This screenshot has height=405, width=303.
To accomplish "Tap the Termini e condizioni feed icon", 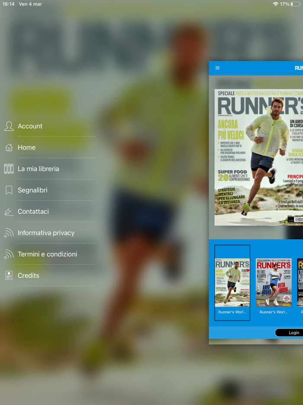I will tap(9, 255).
